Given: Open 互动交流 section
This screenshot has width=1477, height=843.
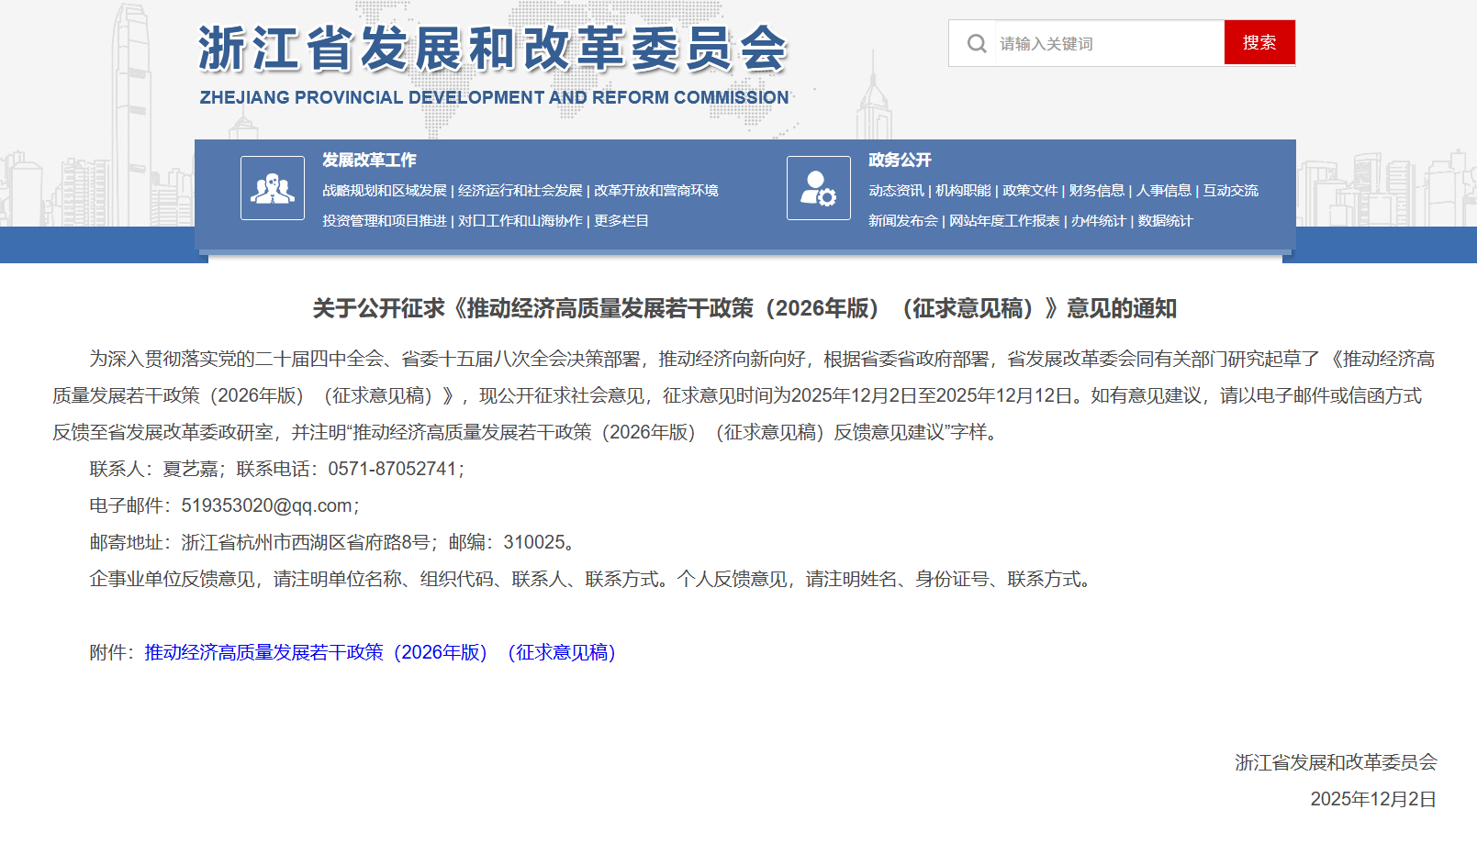Looking at the screenshot, I should coord(1230,191).
